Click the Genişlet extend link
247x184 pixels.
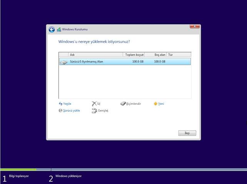[103, 110]
